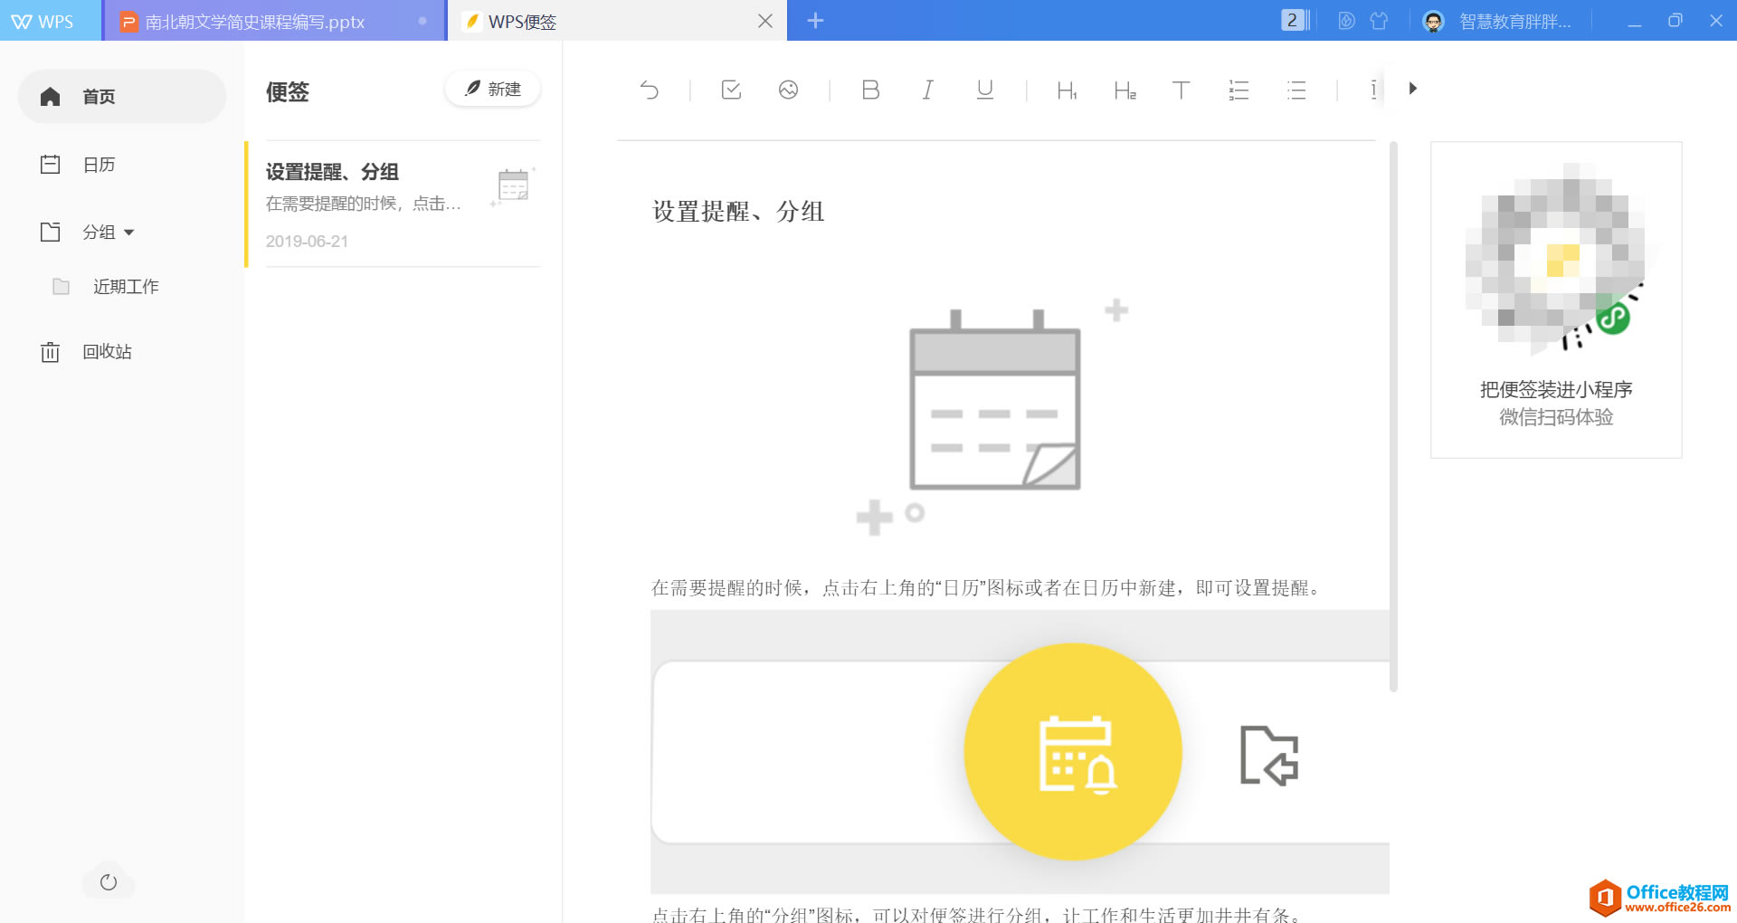Open a new tab with the plus button
1737x923 pixels.
coord(815,21)
